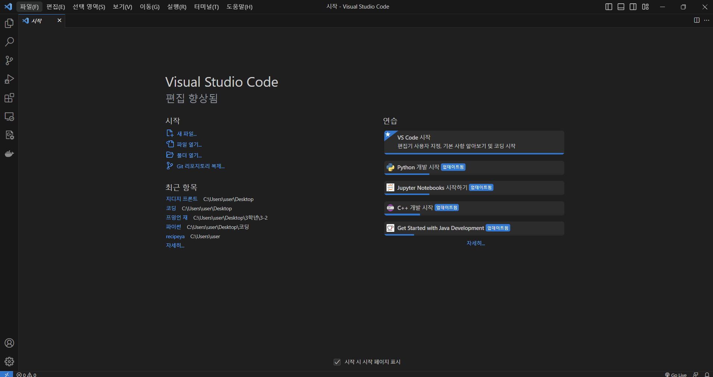Image resolution: width=713 pixels, height=377 pixels.
Task: Click the feedback person icon in the status bar
Action: point(695,374)
